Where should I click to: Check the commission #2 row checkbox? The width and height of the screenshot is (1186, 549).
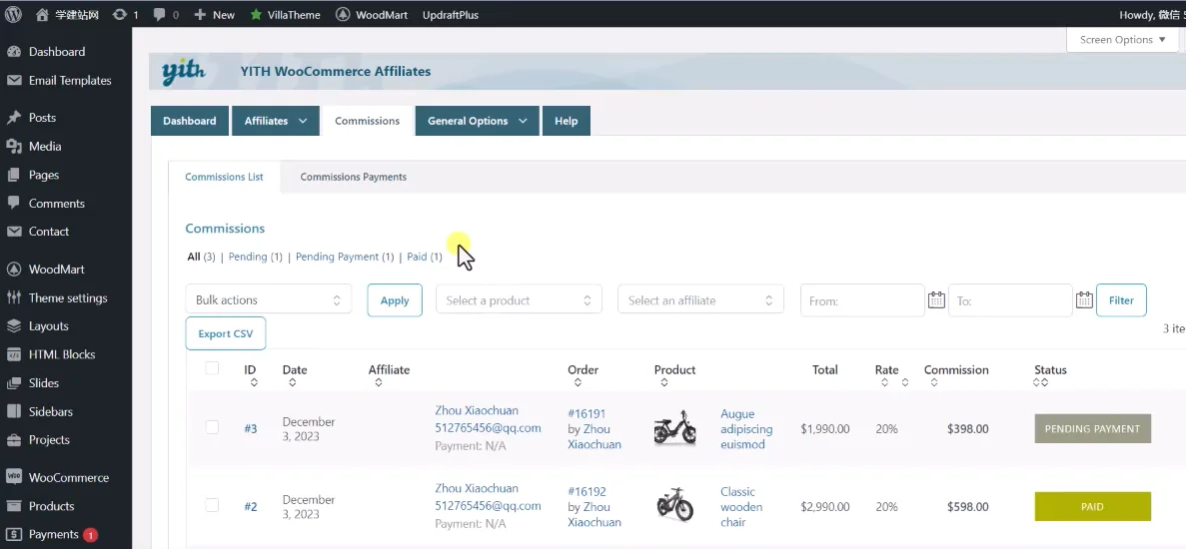212,505
